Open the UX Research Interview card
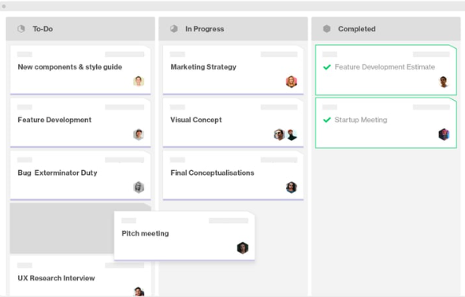 pyautogui.click(x=80, y=276)
